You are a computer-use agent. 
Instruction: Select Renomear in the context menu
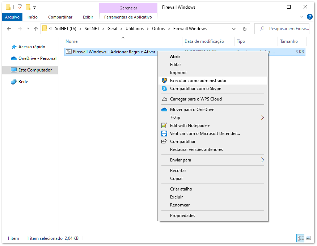tap(180, 205)
